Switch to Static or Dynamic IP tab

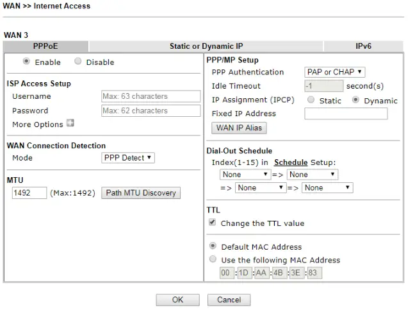click(206, 46)
